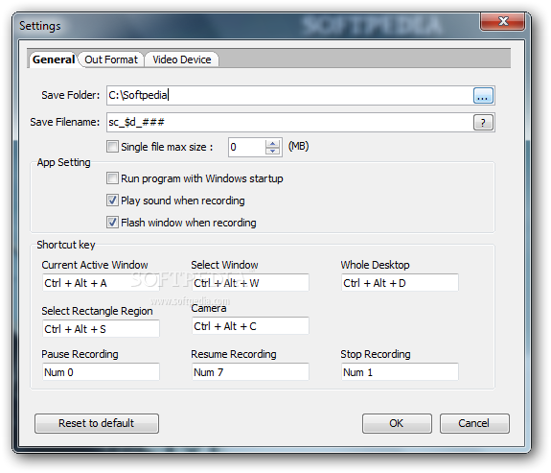Click the Whole Desktop label
The width and height of the screenshot is (551, 473).
coord(375,265)
